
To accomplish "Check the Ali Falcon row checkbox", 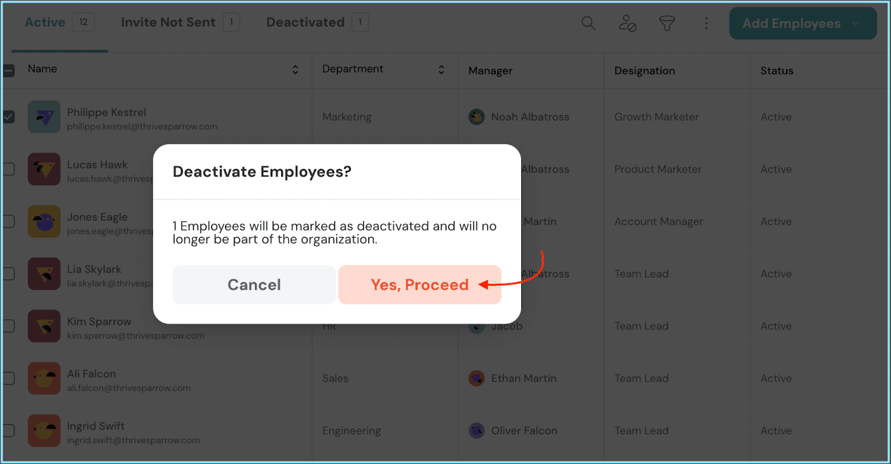I will [x=8, y=378].
